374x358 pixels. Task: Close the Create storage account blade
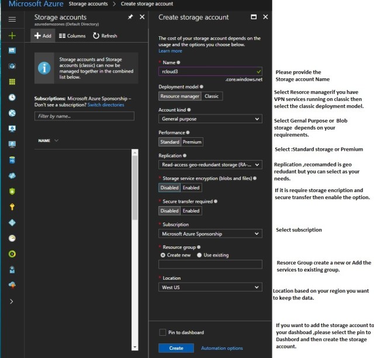[x=265, y=17]
